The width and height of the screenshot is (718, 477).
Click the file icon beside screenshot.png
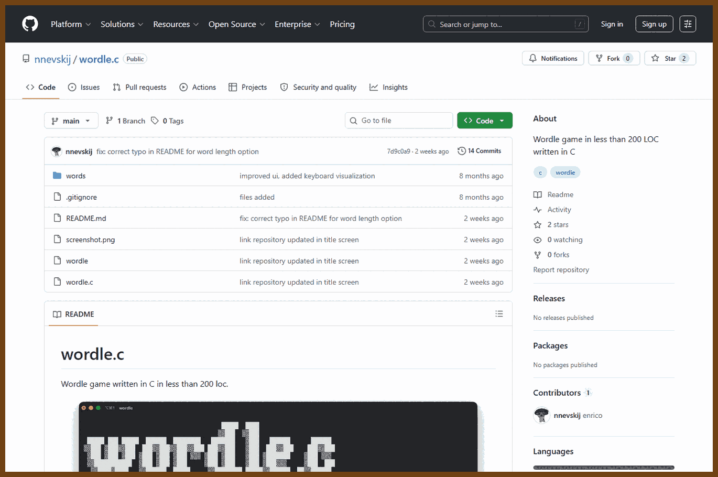coord(58,239)
